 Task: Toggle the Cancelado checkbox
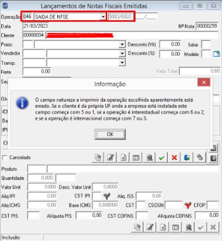coord(4,158)
